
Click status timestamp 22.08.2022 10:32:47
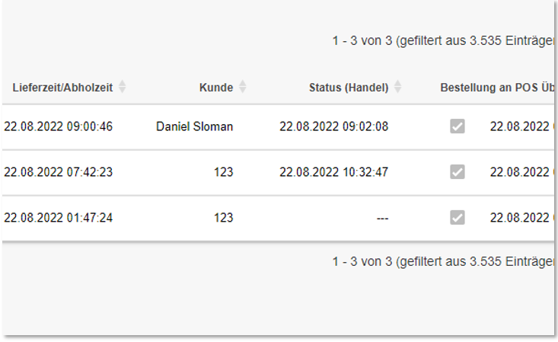tap(333, 172)
